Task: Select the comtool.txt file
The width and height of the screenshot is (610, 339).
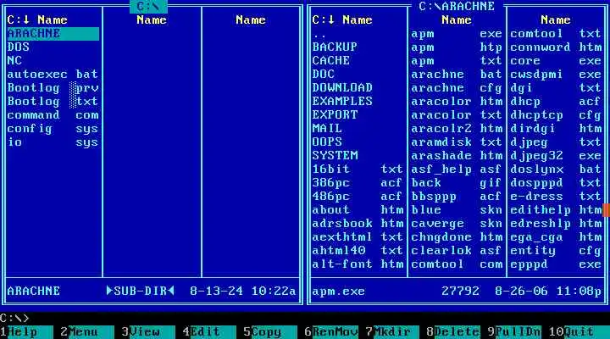Action: [556, 33]
